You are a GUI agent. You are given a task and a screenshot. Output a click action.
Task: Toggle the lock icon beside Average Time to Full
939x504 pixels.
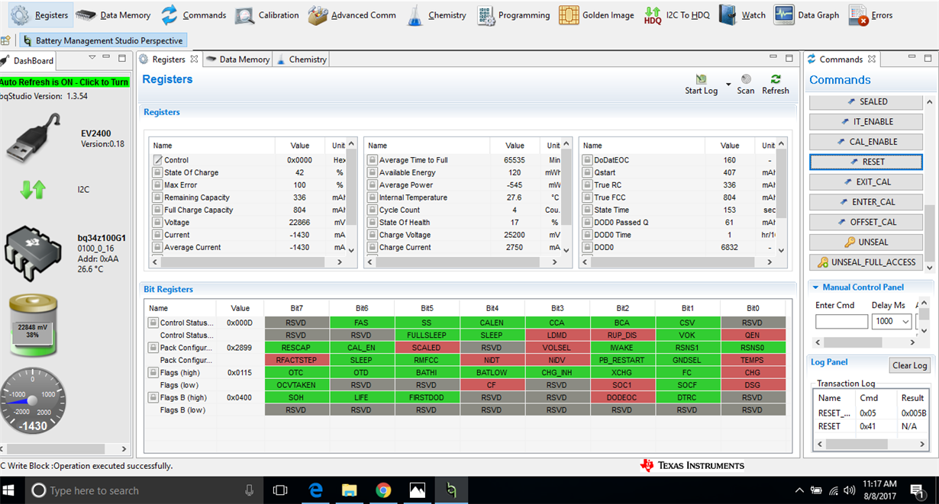pyautogui.click(x=373, y=160)
